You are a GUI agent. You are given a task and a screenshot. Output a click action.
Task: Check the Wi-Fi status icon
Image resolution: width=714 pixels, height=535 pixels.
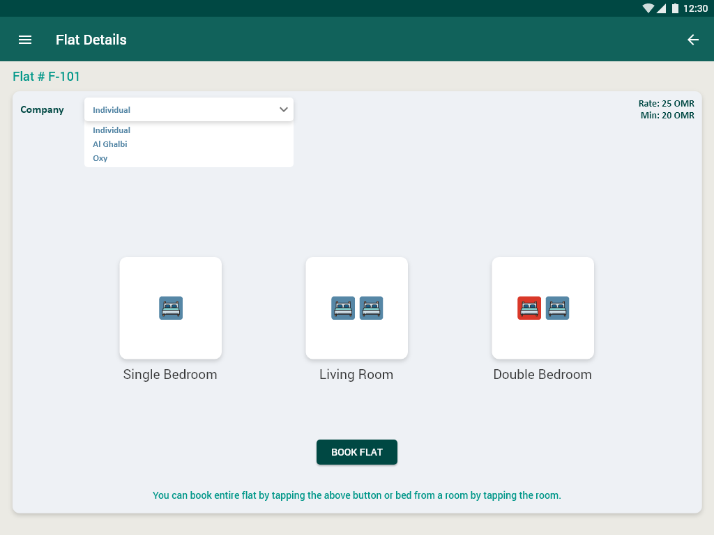648,8
